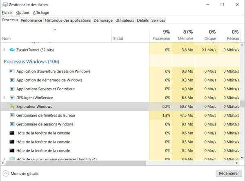This screenshot has height=181, width=245.
Task: Open the Historique des applications tab
Action: click(x=68, y=20)
